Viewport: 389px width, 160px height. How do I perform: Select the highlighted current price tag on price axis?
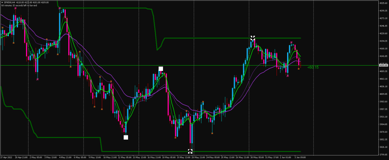[x=383, y=65]
